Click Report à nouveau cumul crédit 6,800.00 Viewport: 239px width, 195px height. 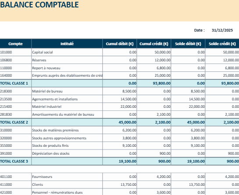[164, 68]
